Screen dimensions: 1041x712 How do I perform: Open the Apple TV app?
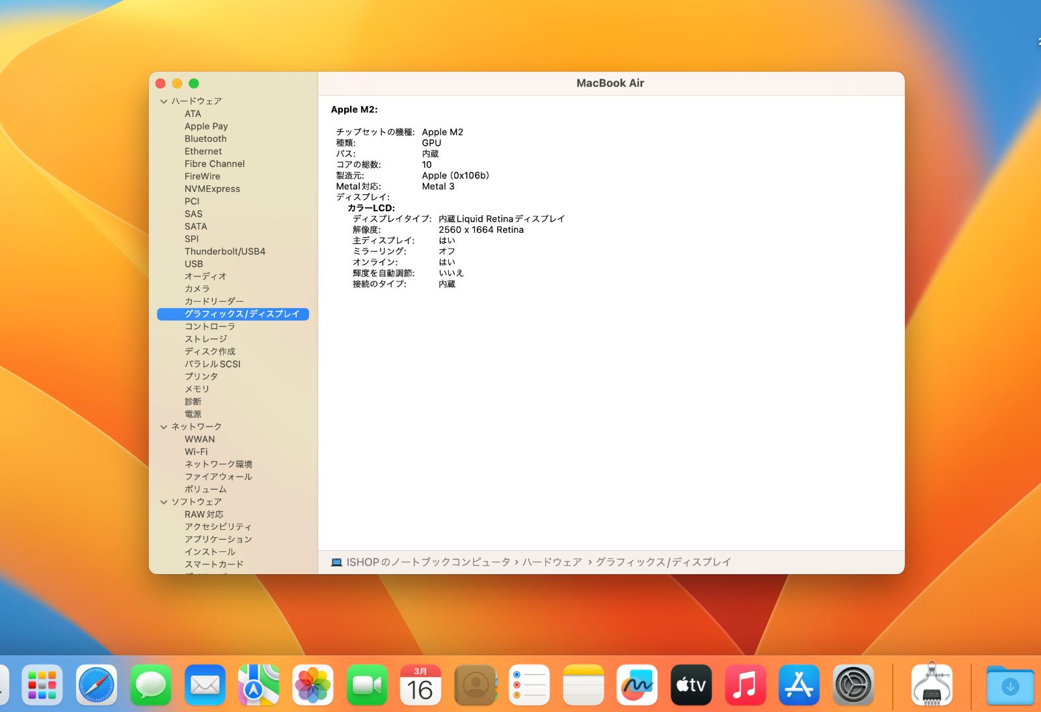point(691,685)
